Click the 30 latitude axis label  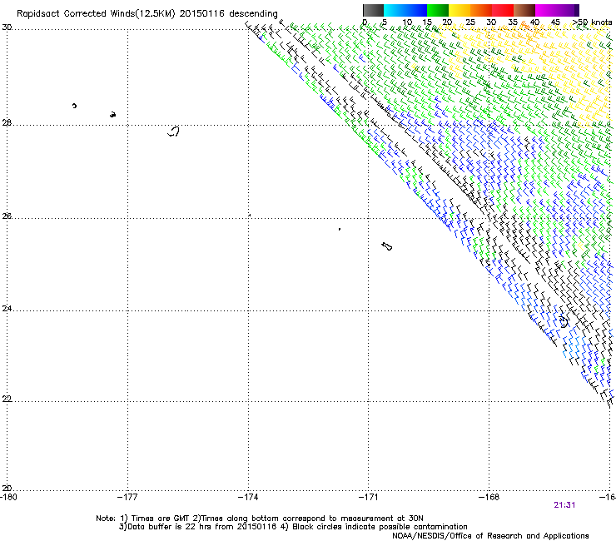[x=7, y=27]
